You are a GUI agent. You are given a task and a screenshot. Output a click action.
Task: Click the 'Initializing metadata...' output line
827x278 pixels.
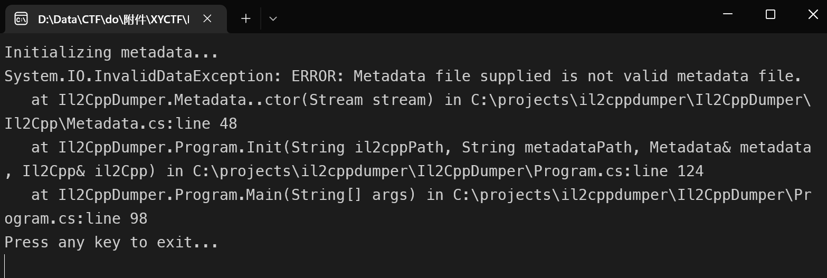pyautogui.click(x=111, y=53)
